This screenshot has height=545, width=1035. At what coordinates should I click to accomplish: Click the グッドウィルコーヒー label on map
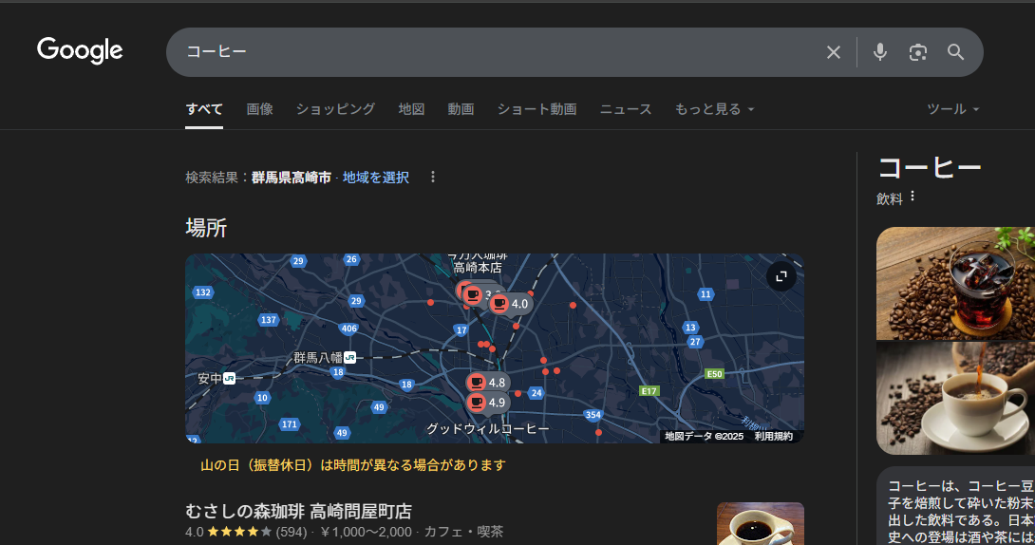pos(488,429)
